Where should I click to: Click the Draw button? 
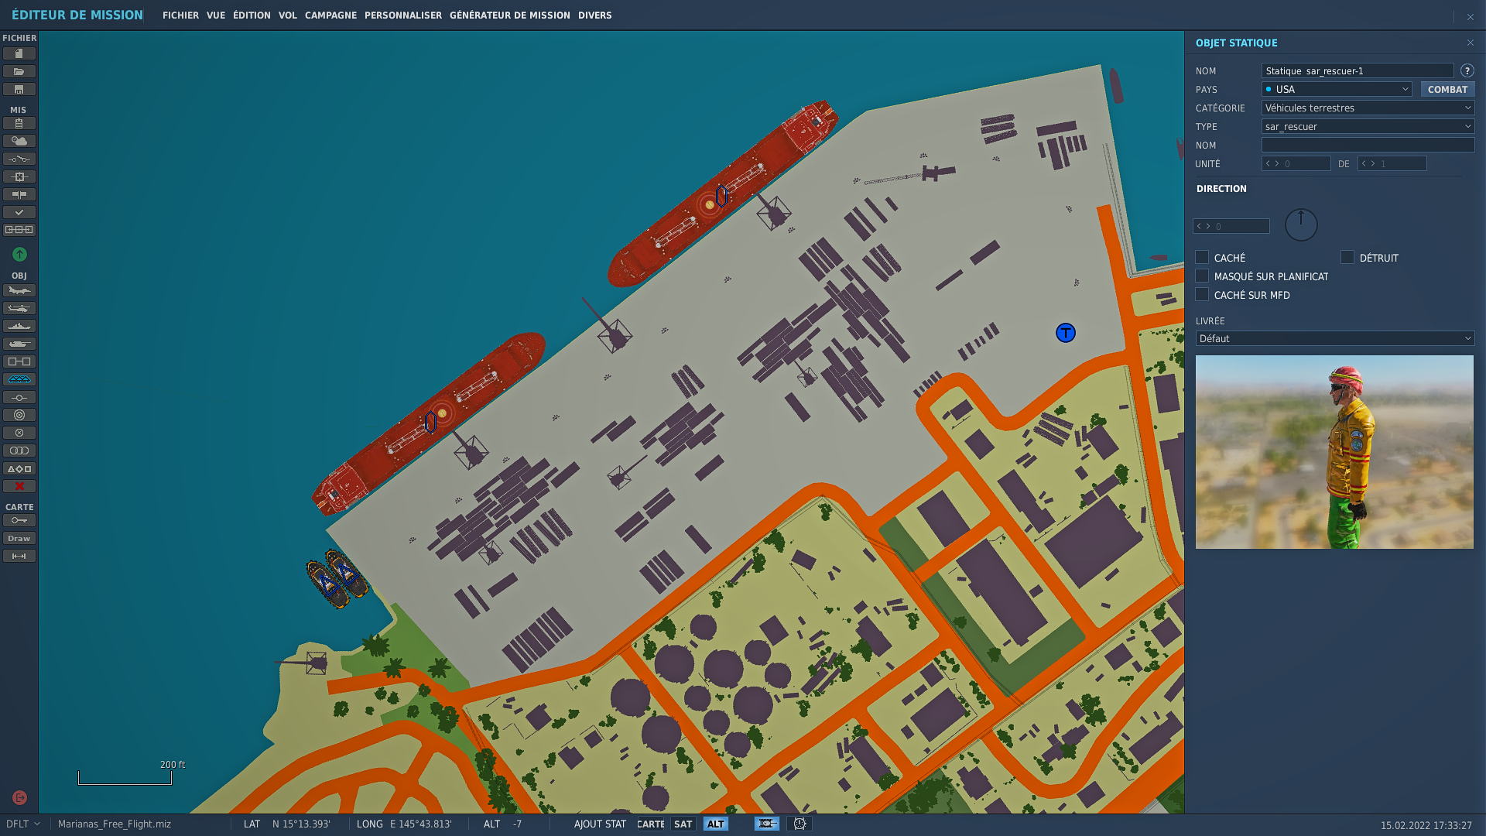pyautogui.click(x=19, y=538)
